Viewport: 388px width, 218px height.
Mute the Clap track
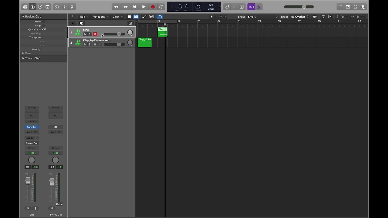(85, 34)
